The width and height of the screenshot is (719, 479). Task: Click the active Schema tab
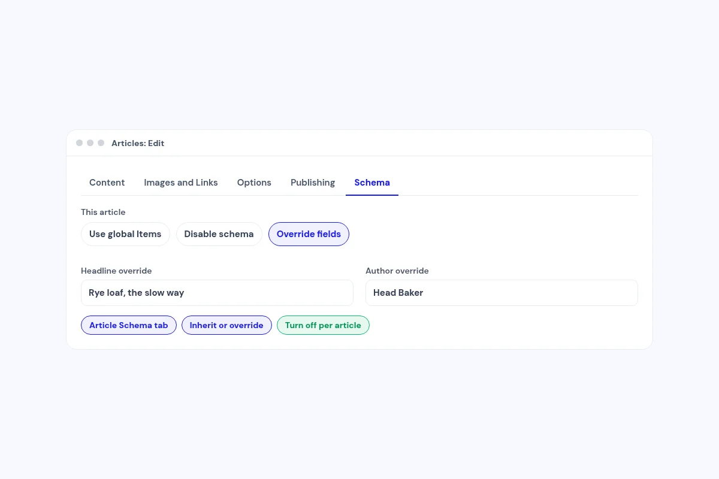pos(372,183)
